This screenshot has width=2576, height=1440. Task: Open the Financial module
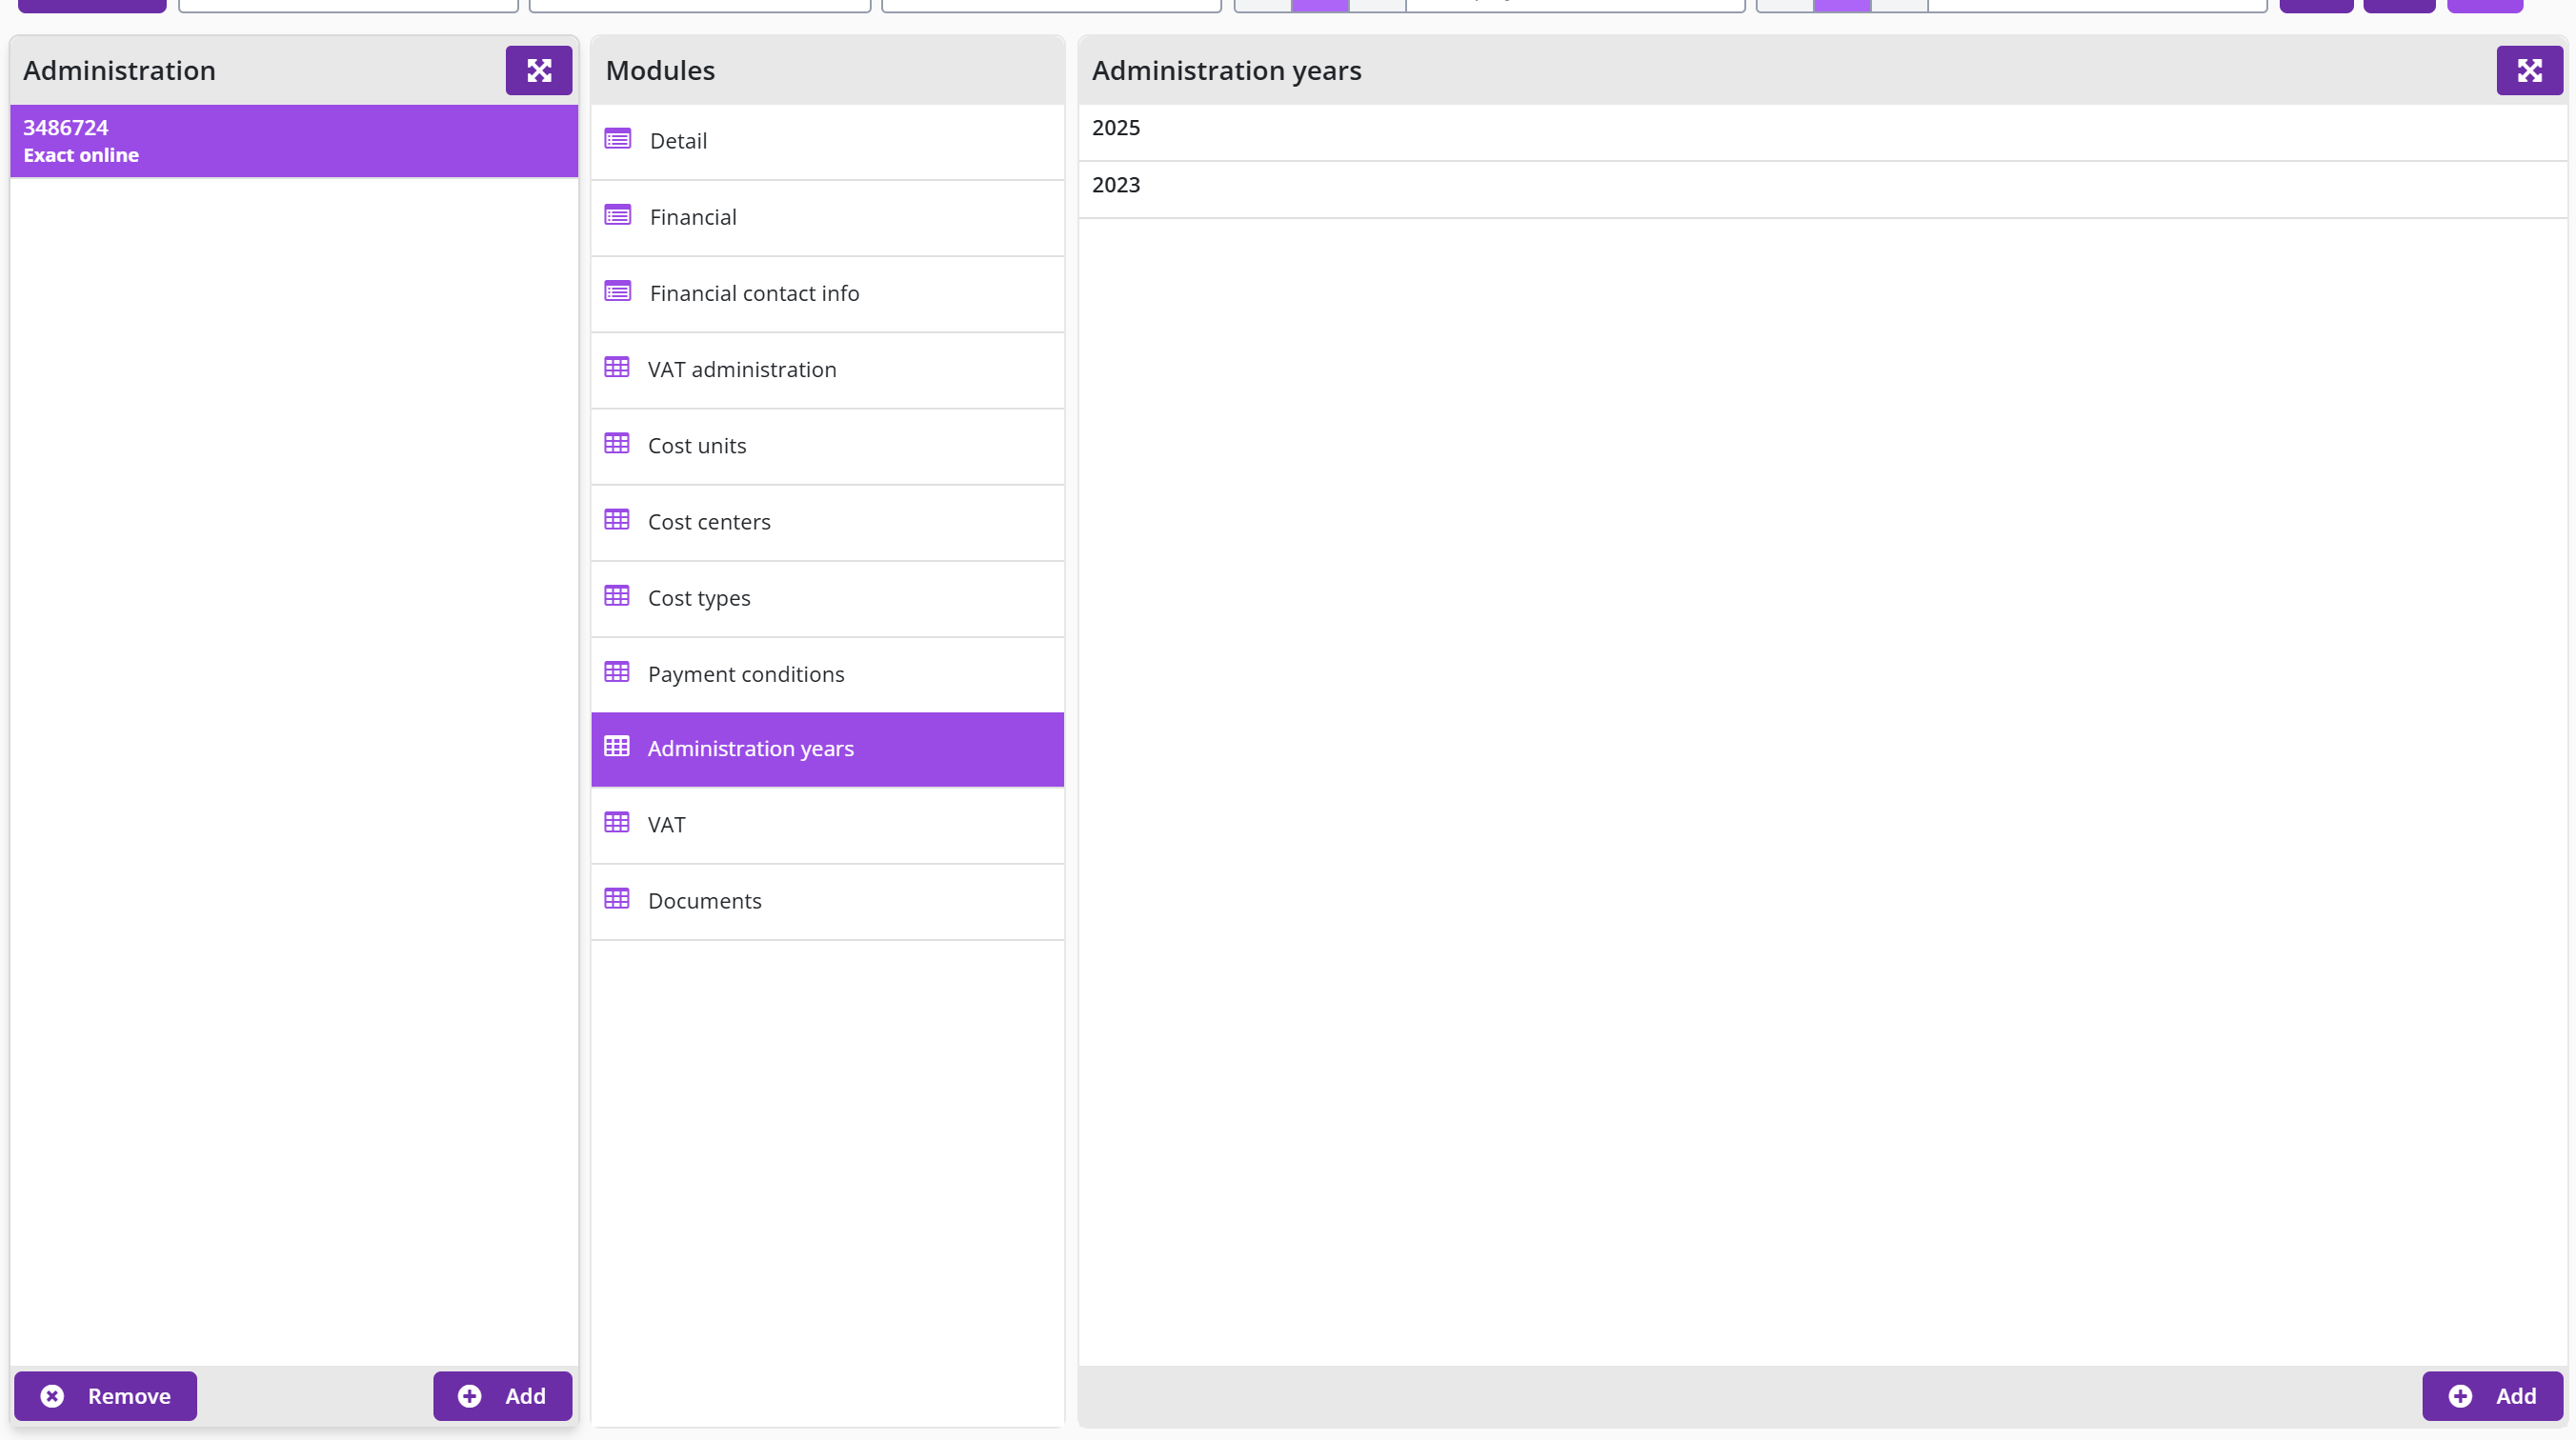pyautogui.click(x=827, y=218)
